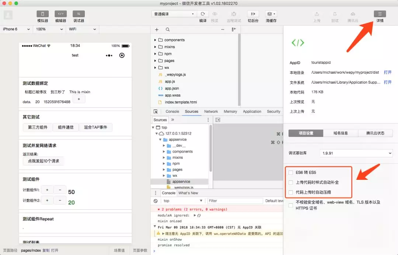398x255 pixels.
Task: Click the 上传 upload icon
Action: click(317, 14)
